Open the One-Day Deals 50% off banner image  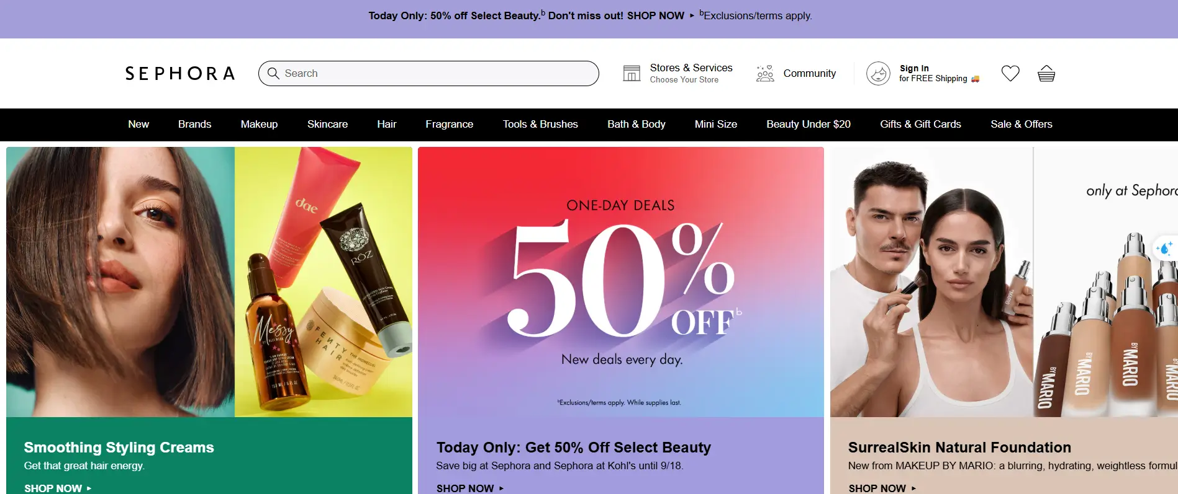[621, 282]
